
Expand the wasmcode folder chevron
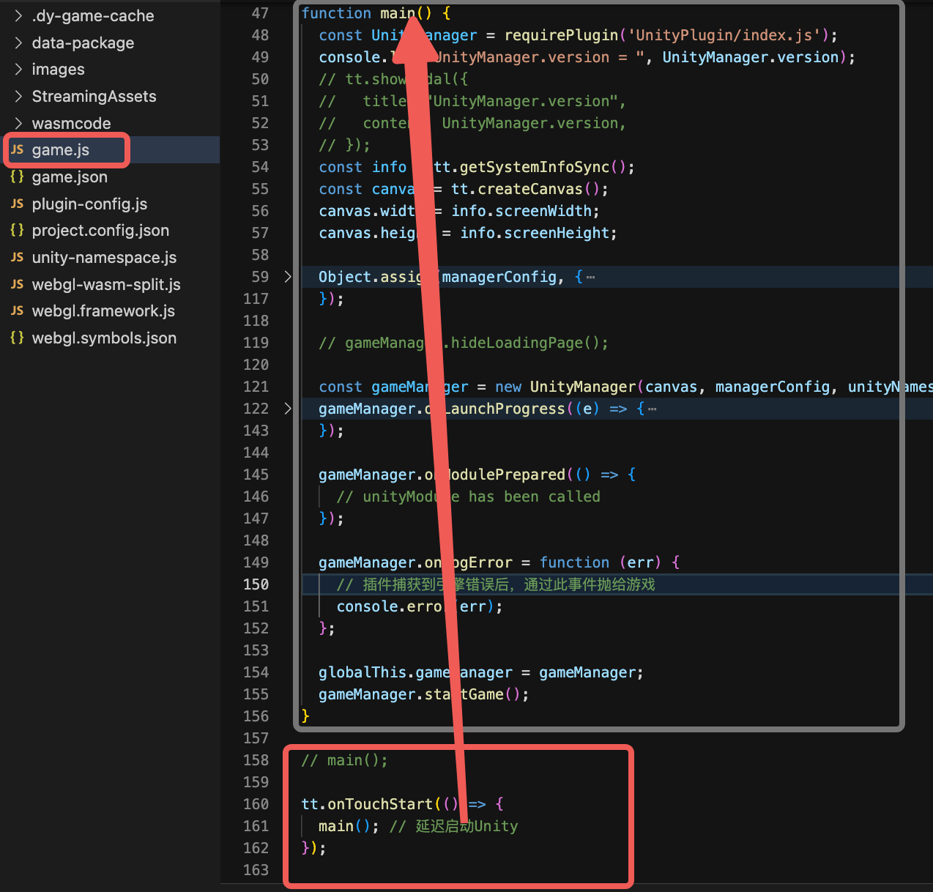coord(18,123)
